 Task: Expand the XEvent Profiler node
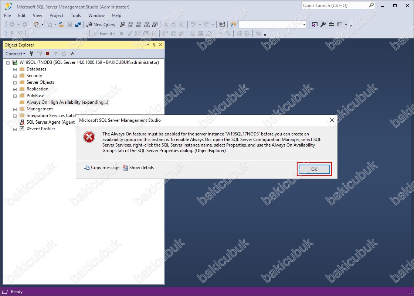(15, 129)
